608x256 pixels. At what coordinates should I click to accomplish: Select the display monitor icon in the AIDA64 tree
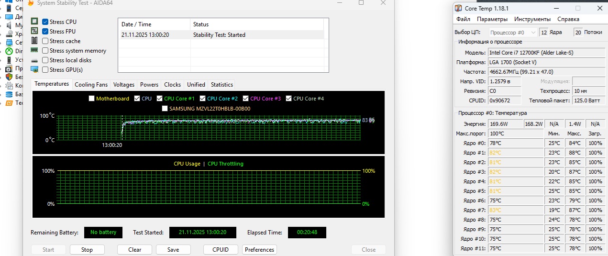pos(9,16)
